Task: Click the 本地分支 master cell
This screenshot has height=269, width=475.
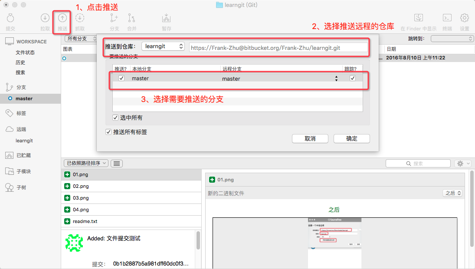Action: (140, 78)
